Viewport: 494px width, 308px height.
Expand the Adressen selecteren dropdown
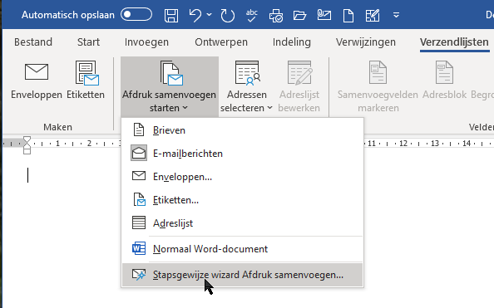(x=246, y=87)
